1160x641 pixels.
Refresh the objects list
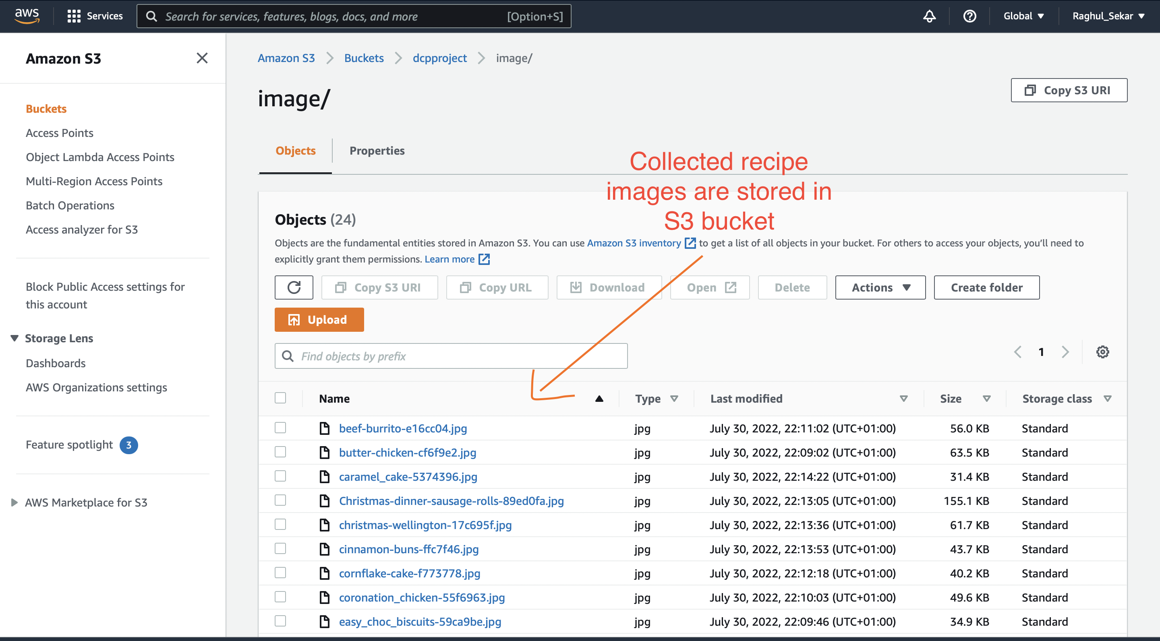tap(294, 287)
